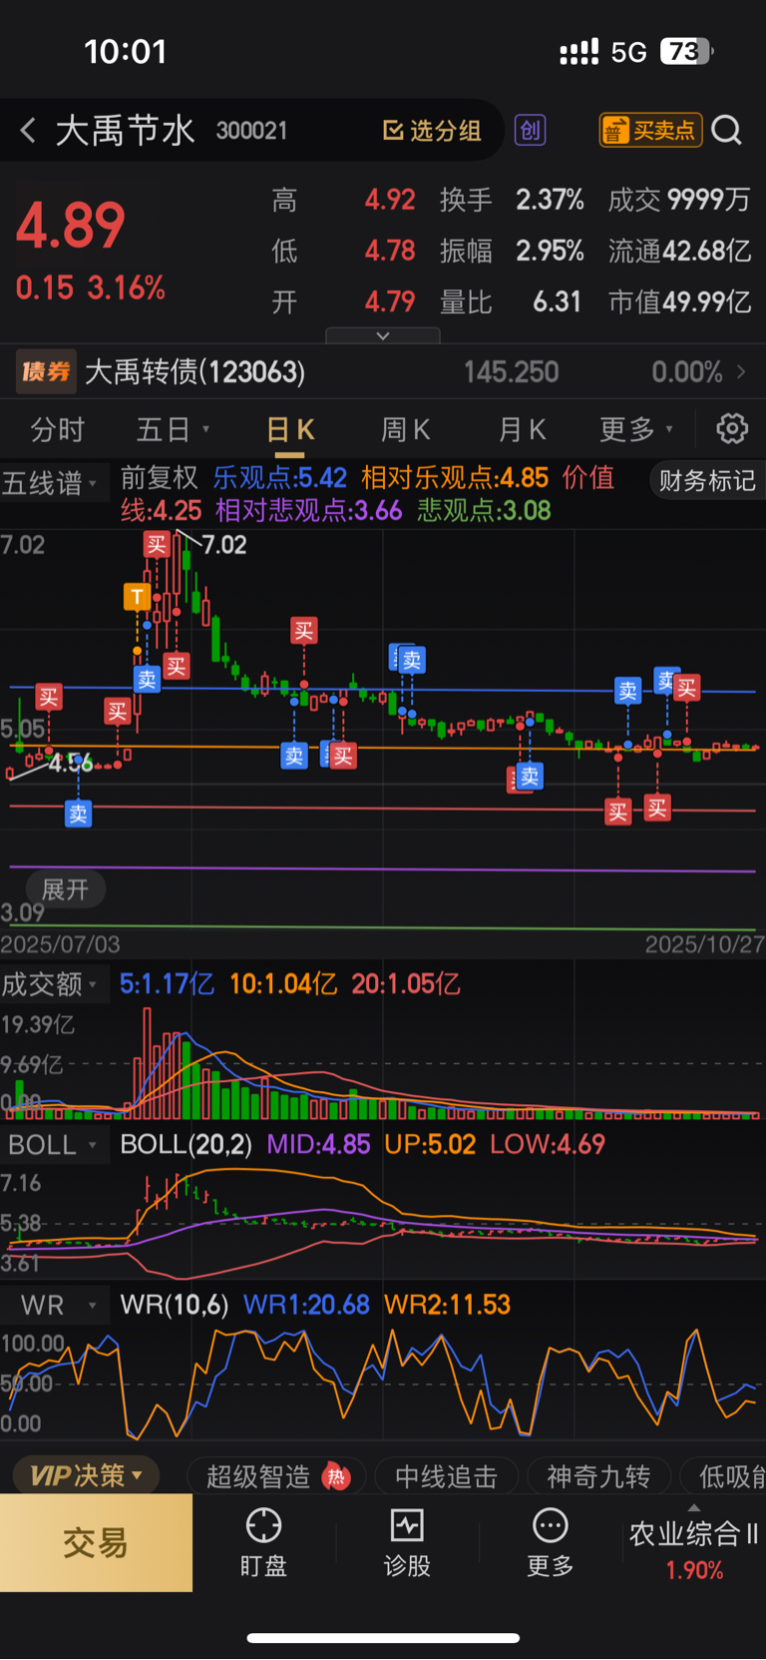Click 展开 to expand the chart

point(65,889)
